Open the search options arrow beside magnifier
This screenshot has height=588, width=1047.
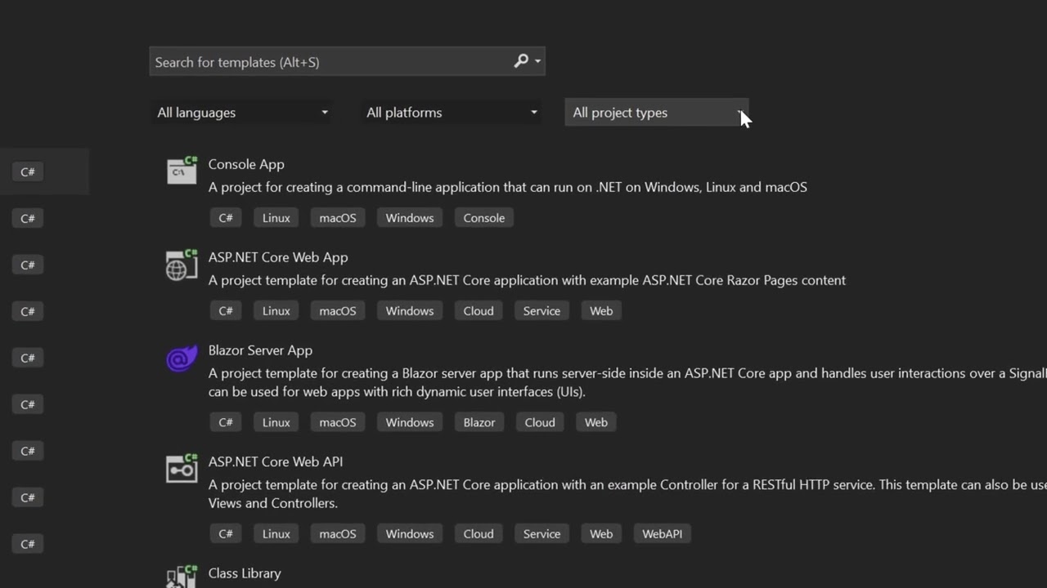537,61
